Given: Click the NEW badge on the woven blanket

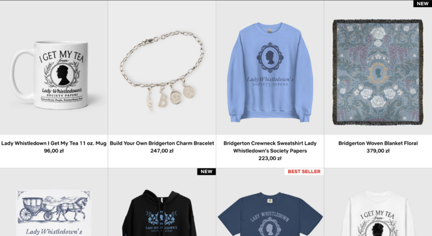Looking at the screenshot, I should point(423,4).
